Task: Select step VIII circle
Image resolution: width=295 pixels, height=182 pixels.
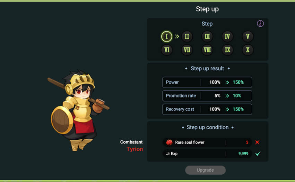Action: coord(207,50)
